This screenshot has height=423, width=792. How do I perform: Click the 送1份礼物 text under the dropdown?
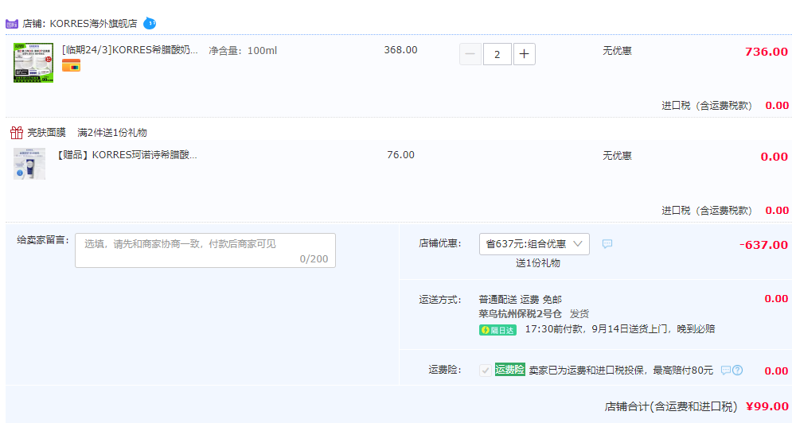tap(537, 263)
